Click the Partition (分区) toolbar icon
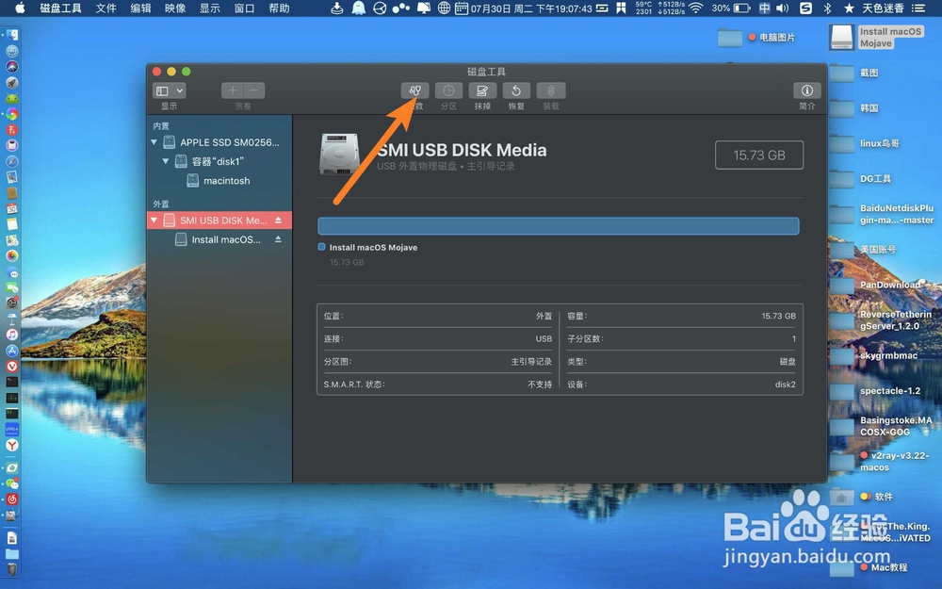 click(x=448, y=90)
